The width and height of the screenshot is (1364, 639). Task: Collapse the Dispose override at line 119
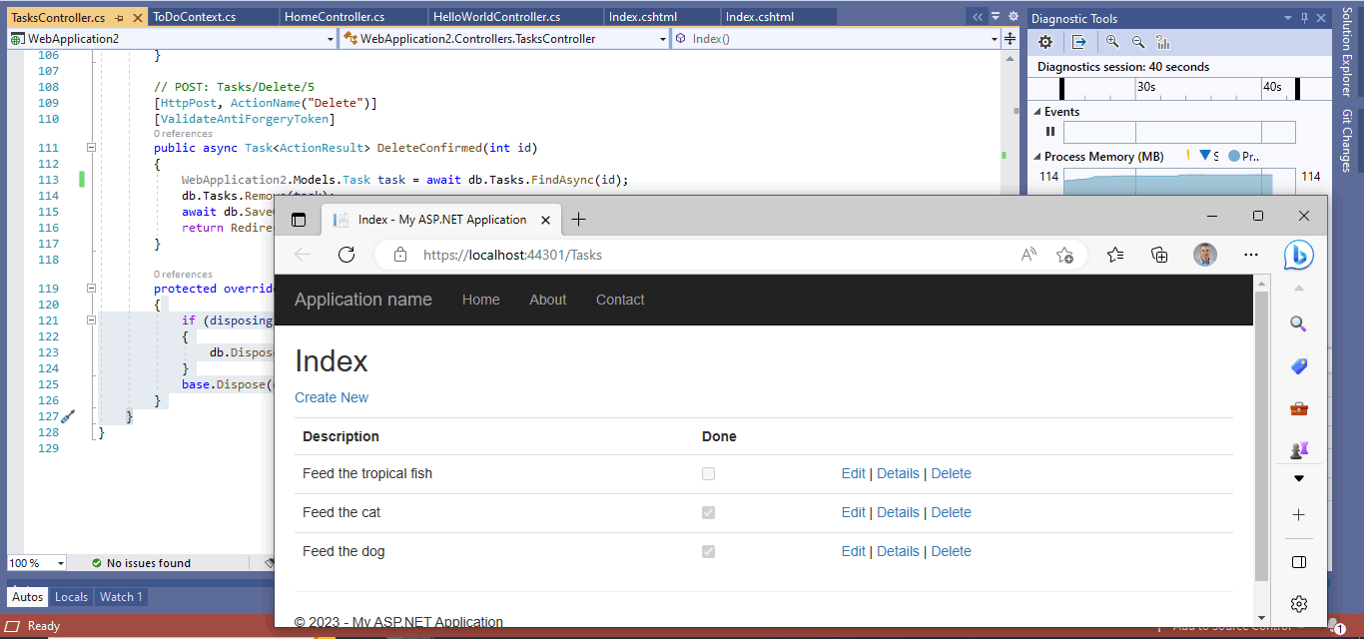click(x=92, y=289)
